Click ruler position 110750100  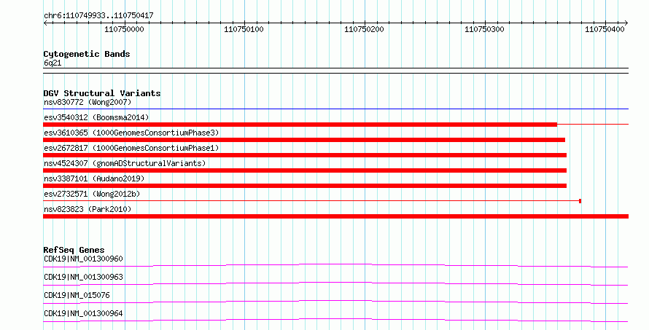pos(244,29)
